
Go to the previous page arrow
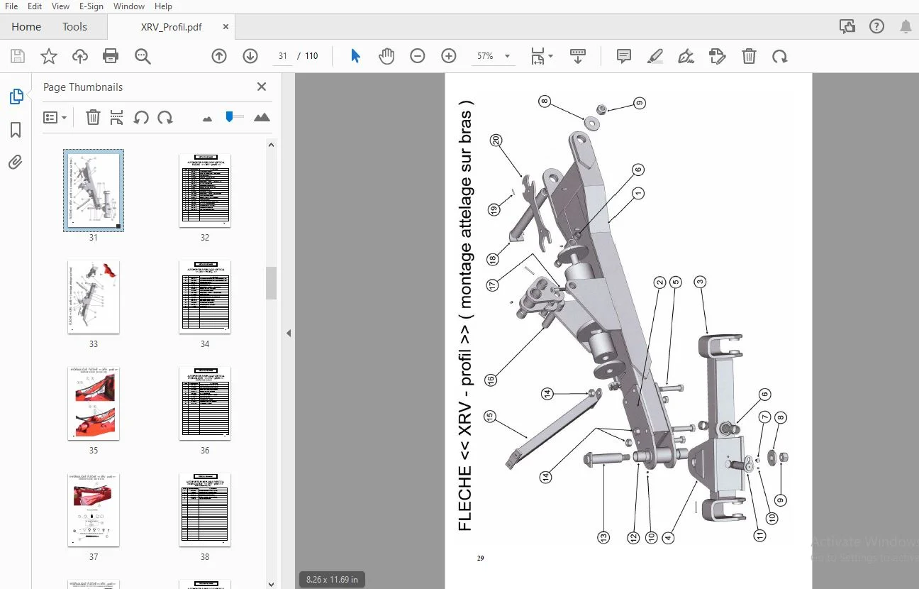pyautogui.click(x=219, y=56)
